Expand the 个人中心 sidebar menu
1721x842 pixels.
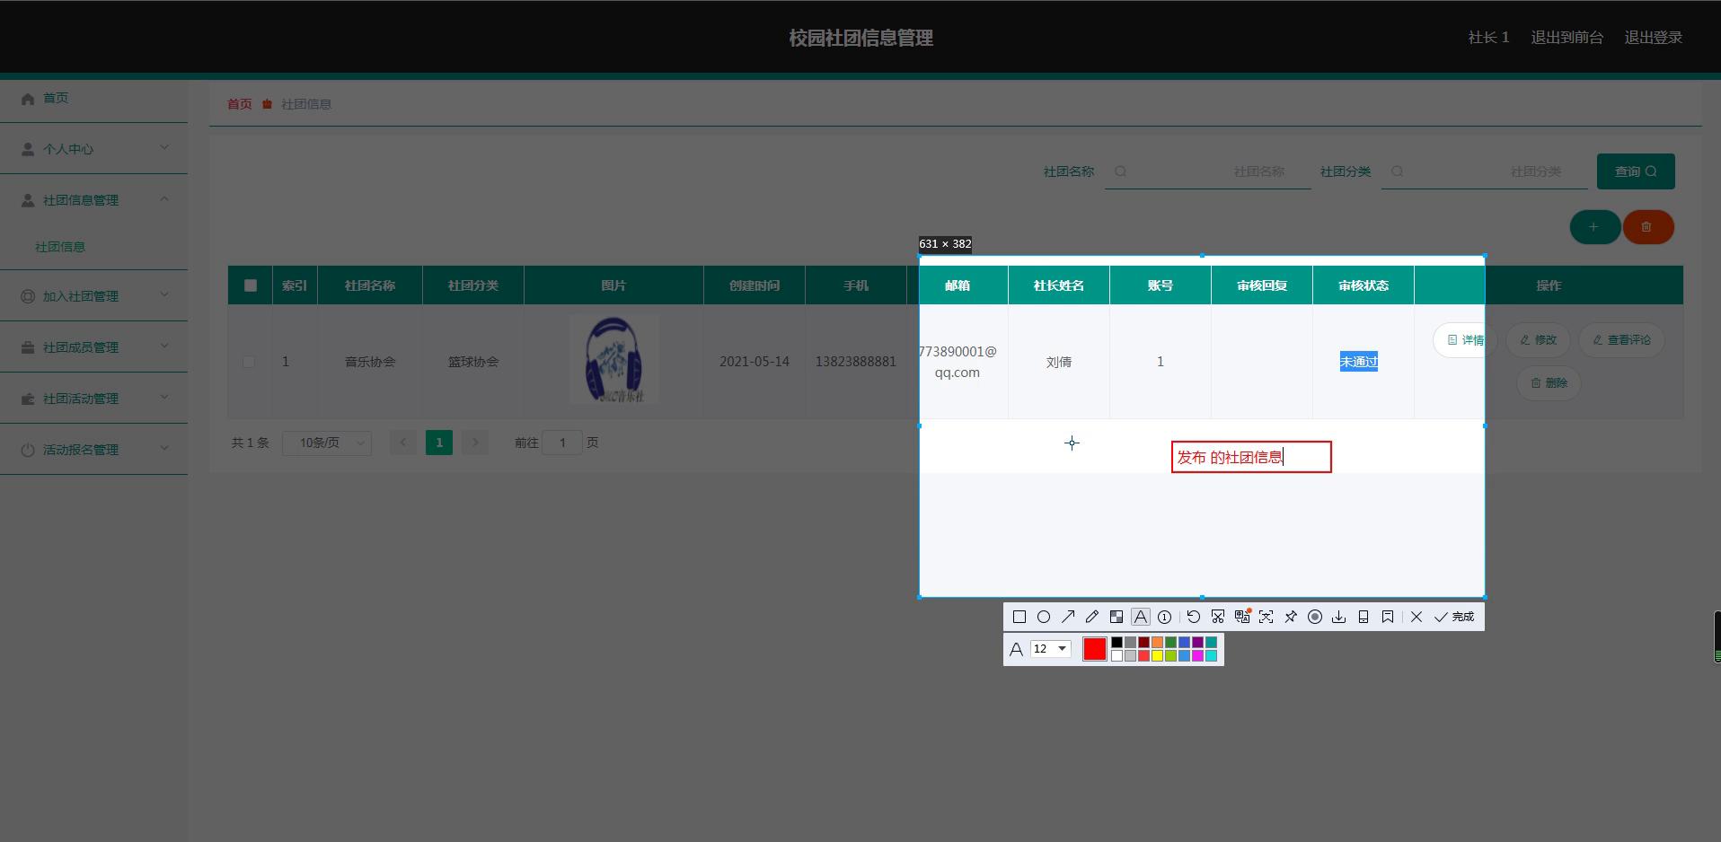pyautogui.click(x=94, y=149)
